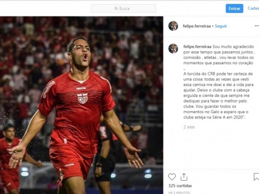View the 325 curtidas likes list
The image size is (259, 194).
tap(180, 186)
